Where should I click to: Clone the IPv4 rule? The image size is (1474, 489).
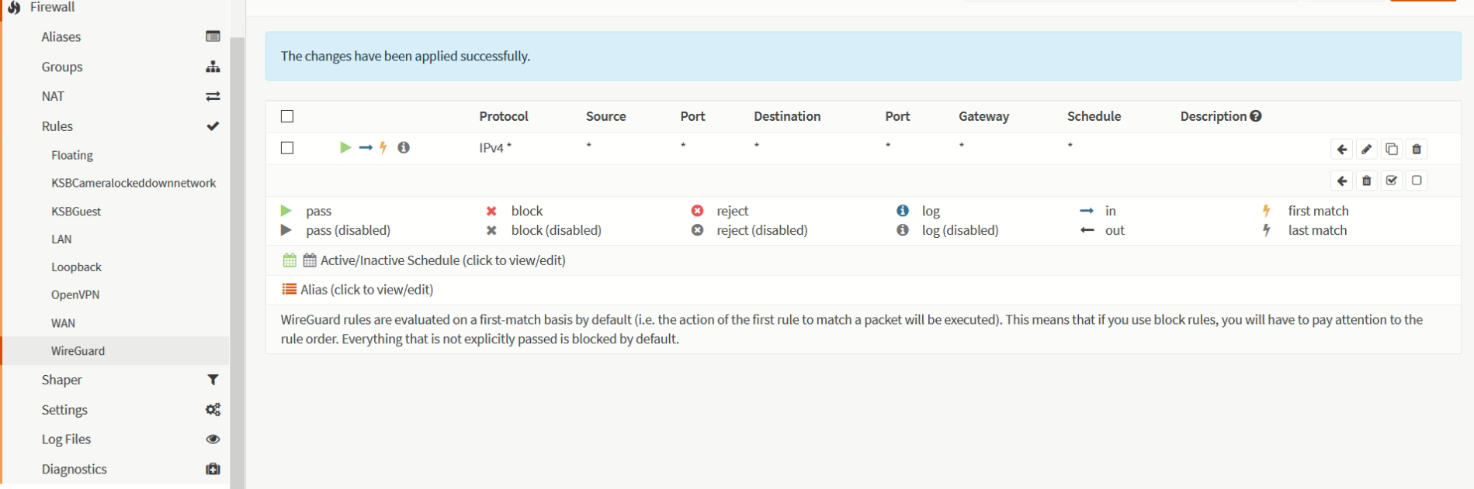(x=1392, y=150)
